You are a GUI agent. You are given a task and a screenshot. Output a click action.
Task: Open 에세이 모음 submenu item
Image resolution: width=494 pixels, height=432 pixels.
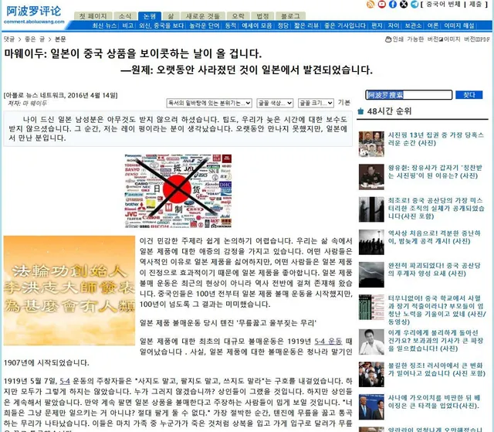257,26
